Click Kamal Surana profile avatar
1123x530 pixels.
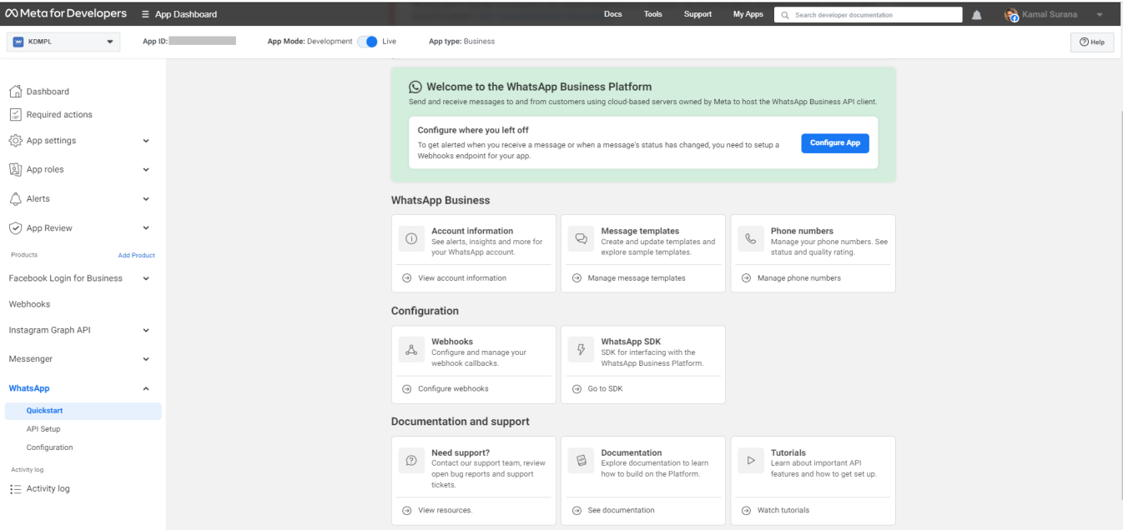click(x=1012, y=14)
